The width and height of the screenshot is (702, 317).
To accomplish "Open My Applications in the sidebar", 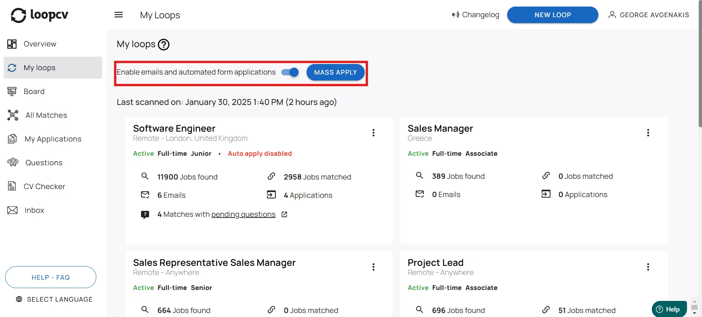I will 53,139.
